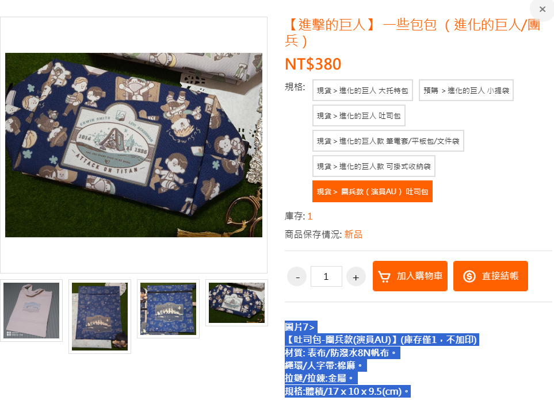Select the highlighted 團兵款（演員AU）吐司包 option
Viewport: 554px width, 416px height.
point(372,191)
